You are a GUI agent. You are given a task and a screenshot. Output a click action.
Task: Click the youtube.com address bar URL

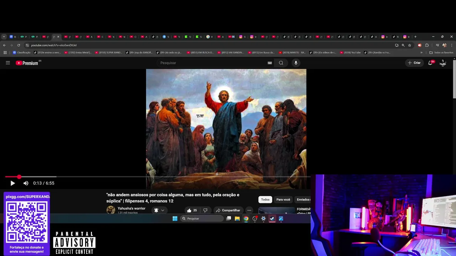point(53,45)
